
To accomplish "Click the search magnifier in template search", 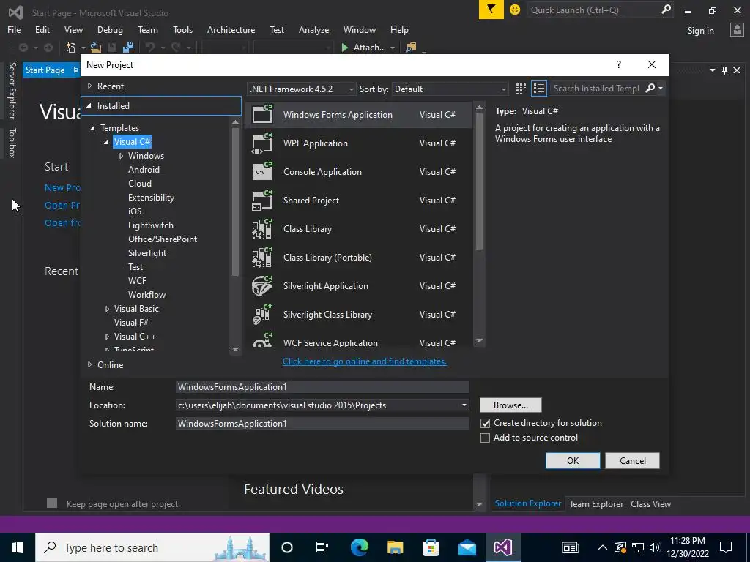I will (x=650, y=89).
